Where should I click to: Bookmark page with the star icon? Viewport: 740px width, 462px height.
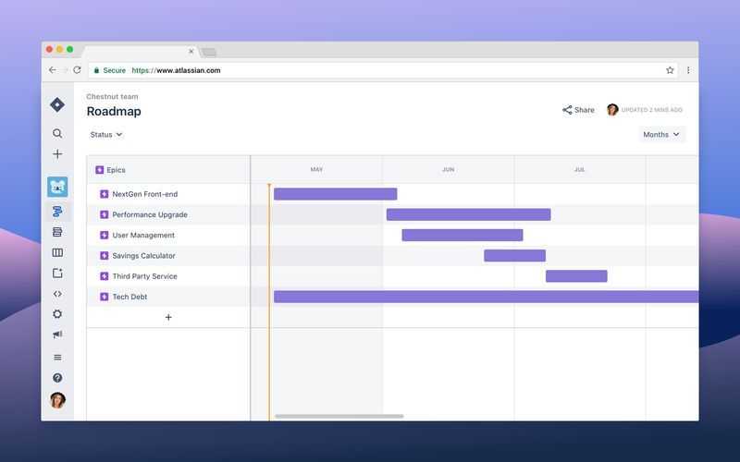click(670, 70)
